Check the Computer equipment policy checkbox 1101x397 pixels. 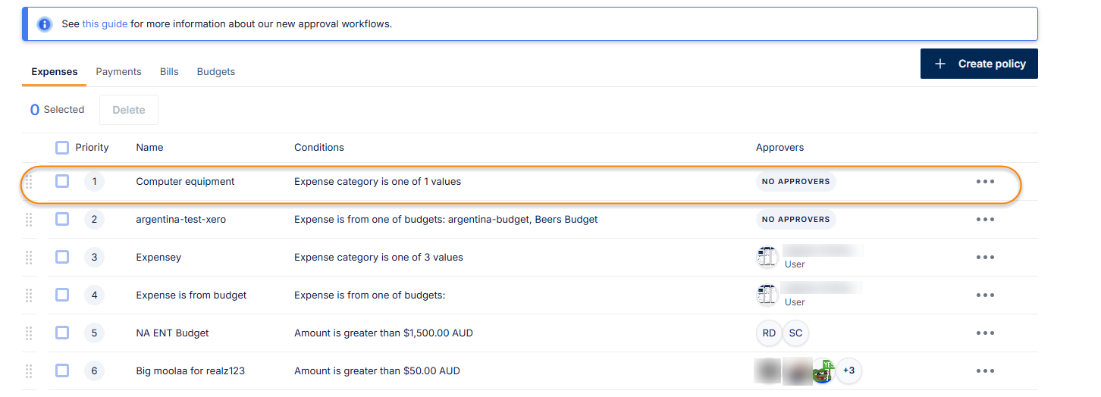tap(62, 182)
